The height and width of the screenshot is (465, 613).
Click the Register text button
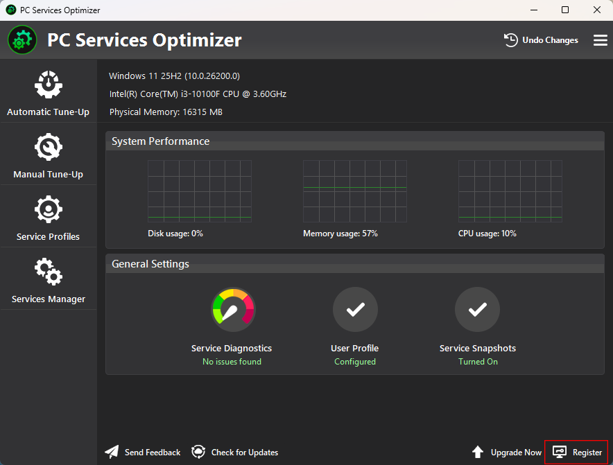tap(587, 452)
